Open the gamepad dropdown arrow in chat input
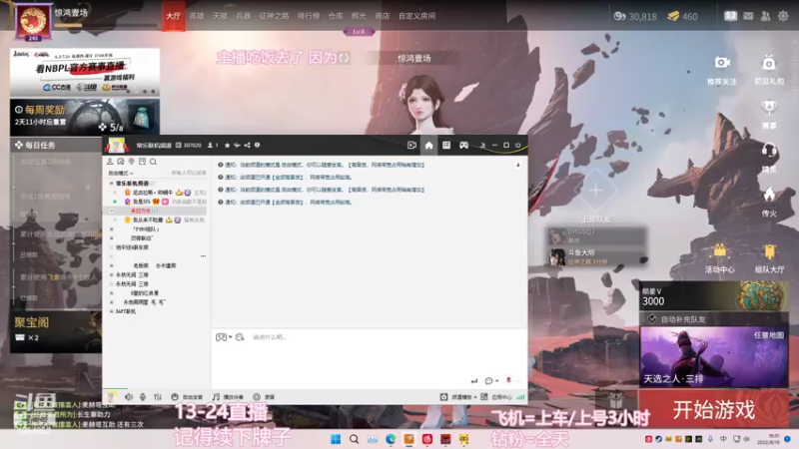799x449 pixels. [x=231, y=337]
